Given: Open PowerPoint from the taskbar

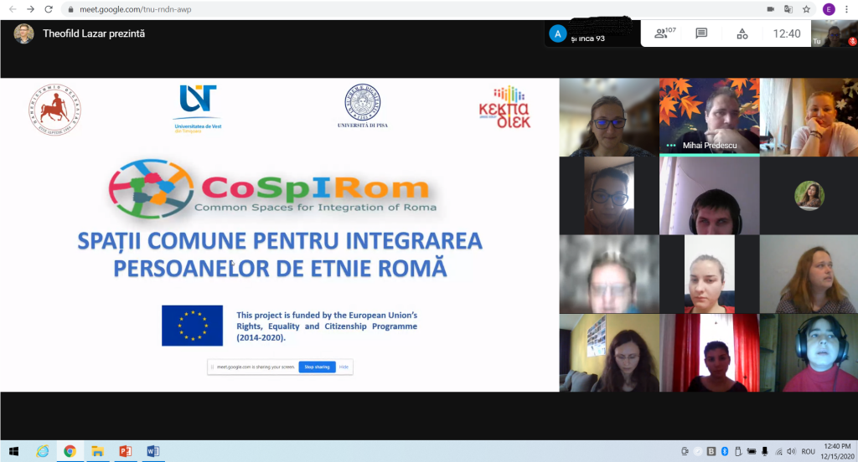Looking at the screenshot, I should click(x=126, y=451).
